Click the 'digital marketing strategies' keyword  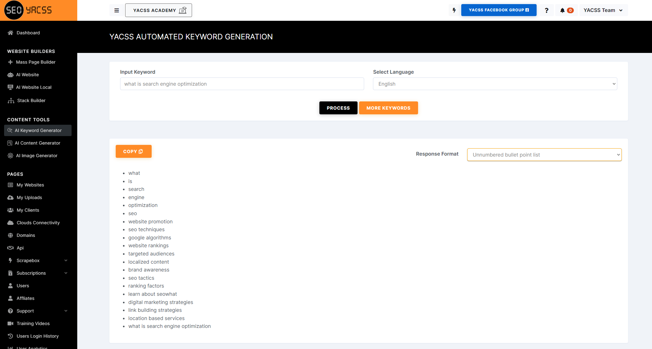coord(161,302)
